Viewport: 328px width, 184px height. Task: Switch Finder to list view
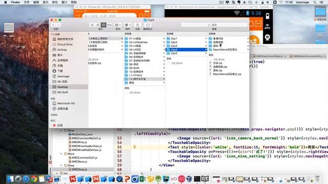point(98,25)
